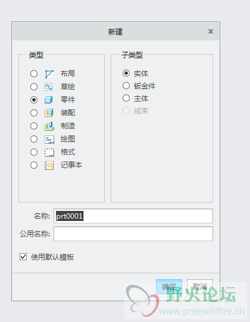Click the 名称 field containing prt0001

(x=133, y=216)
